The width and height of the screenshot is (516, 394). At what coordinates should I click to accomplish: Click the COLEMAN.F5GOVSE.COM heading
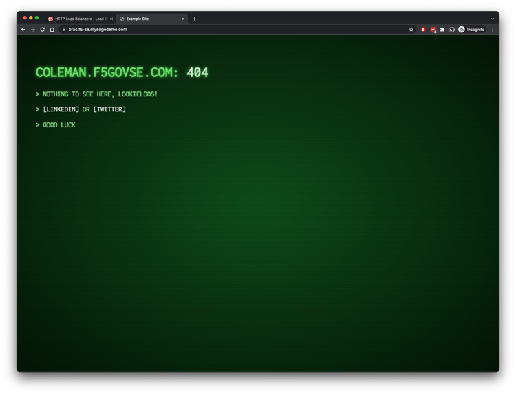[107, 72]
